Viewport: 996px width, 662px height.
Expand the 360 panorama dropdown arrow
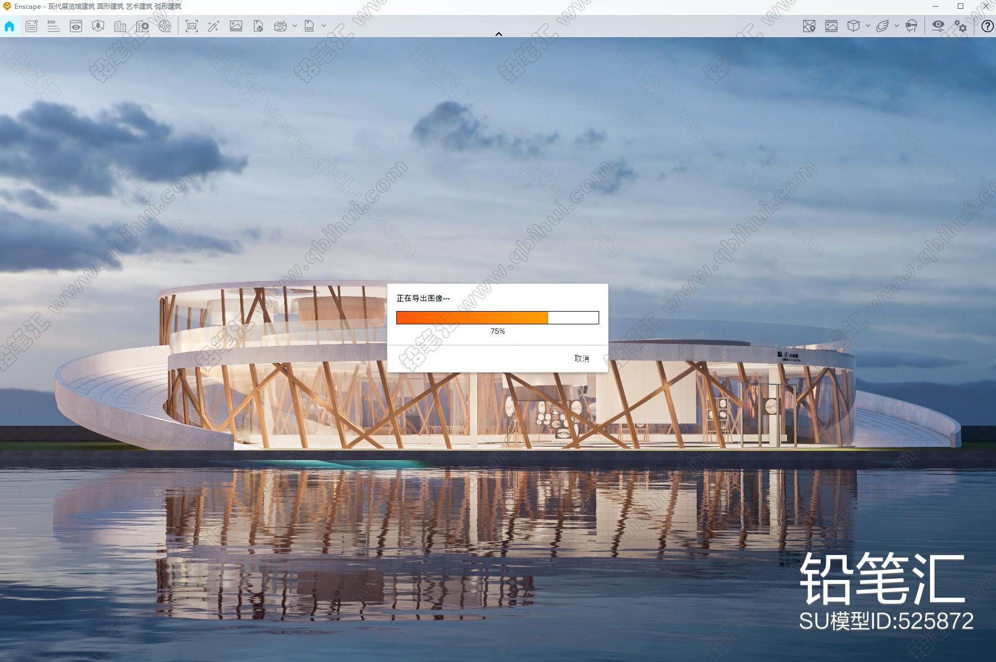(x=295, y=26)
